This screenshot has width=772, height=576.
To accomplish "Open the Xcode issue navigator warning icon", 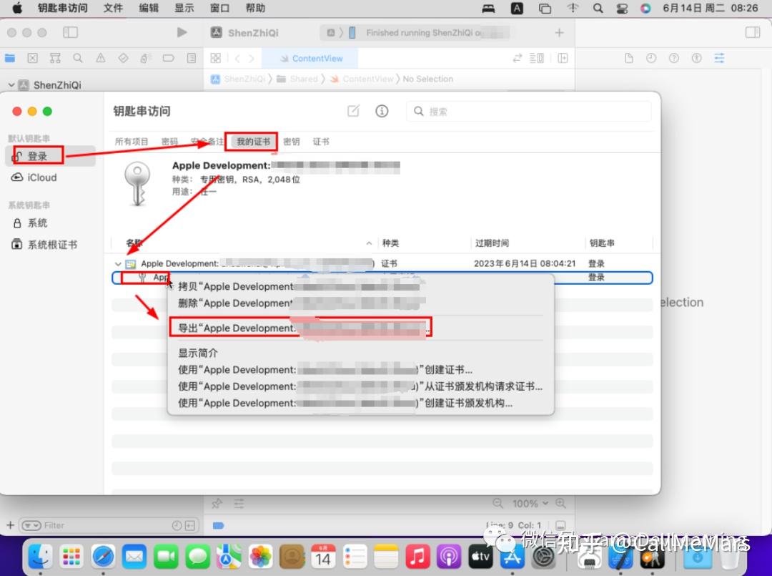I will click(x=101, y=58).
